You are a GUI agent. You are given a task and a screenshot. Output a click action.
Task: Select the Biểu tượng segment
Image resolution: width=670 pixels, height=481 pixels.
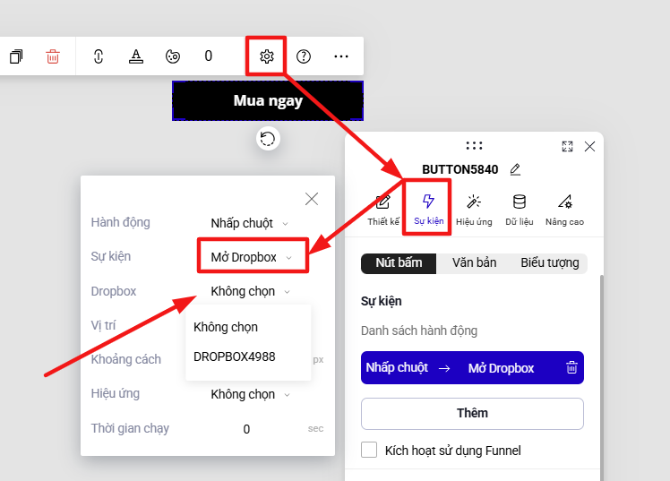coord(549,262)
